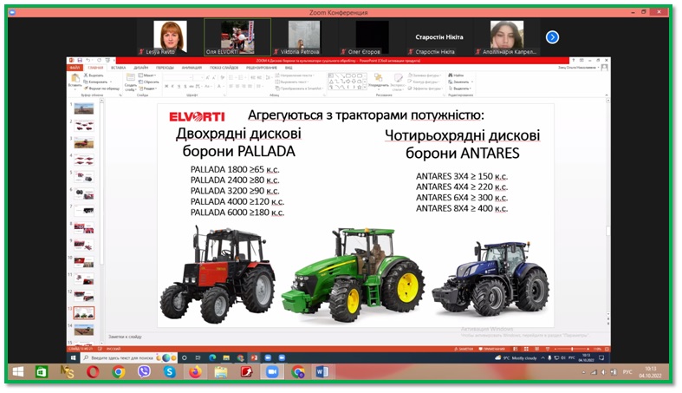The image size is (682, 393).
Task: Open Google Chrome from outer taskbar
Action: [x=119, y=372]
